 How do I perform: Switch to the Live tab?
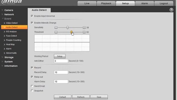pos(87,3)
